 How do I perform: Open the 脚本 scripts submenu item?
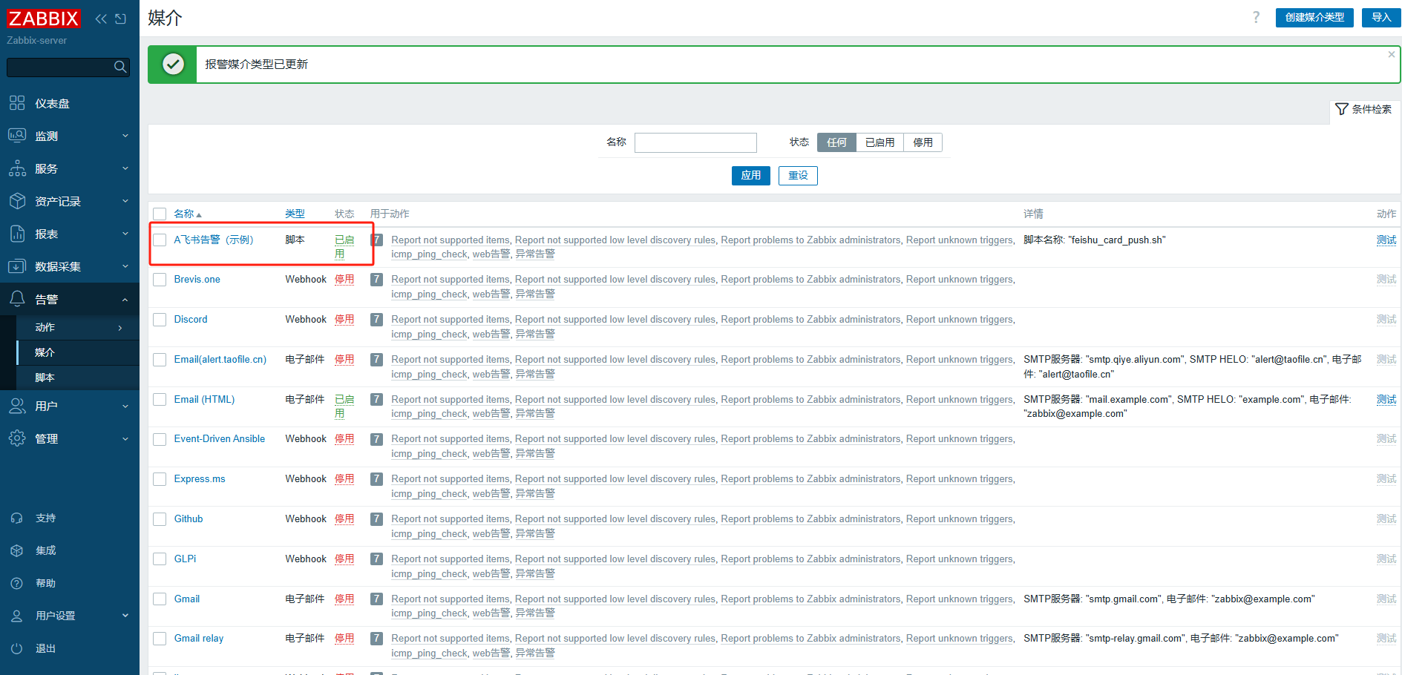pos(45,378)
